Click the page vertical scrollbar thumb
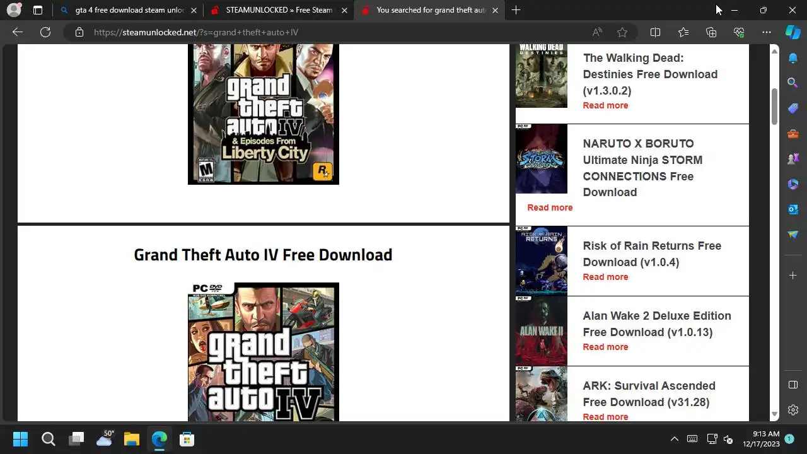This screenshot has width=807, height=454. pyautogui.click(x=775, y=107)
